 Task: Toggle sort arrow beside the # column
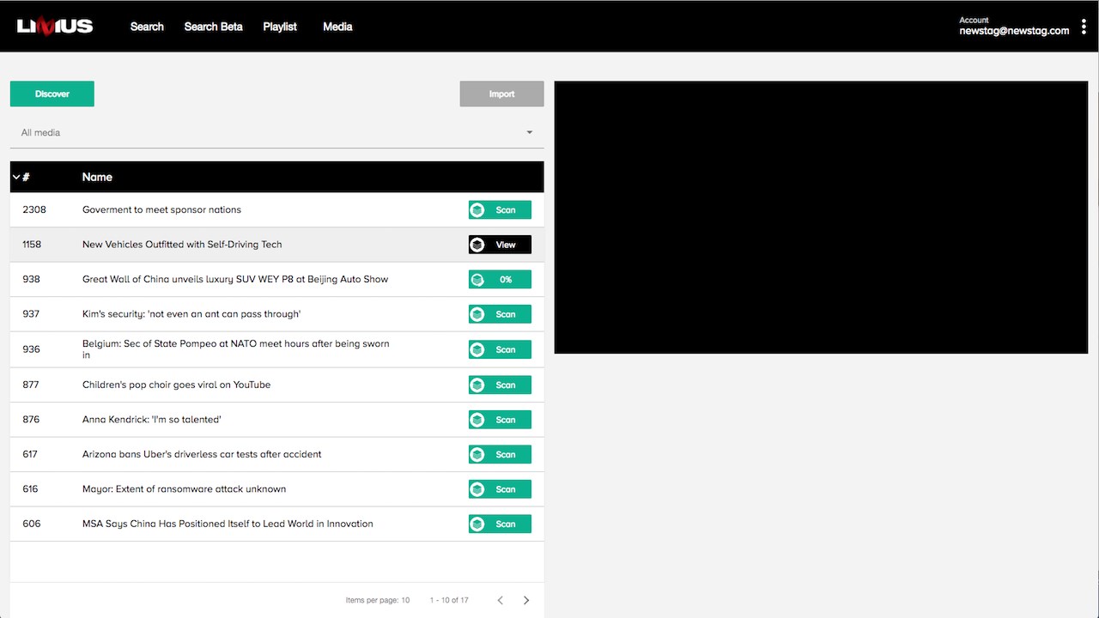pos(16,177)
